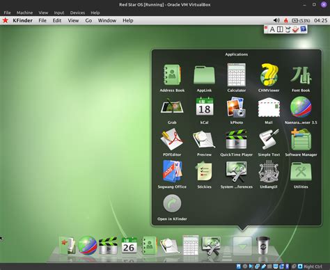Select the A input mode icon
330x270 pixels.
(x=272, y=29)
